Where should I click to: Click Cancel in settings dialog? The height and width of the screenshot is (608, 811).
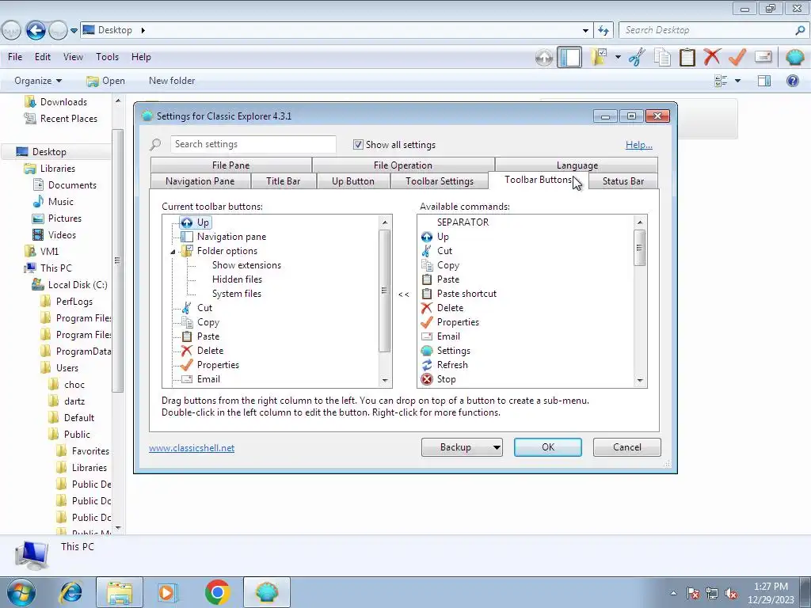tap(627, 447)
